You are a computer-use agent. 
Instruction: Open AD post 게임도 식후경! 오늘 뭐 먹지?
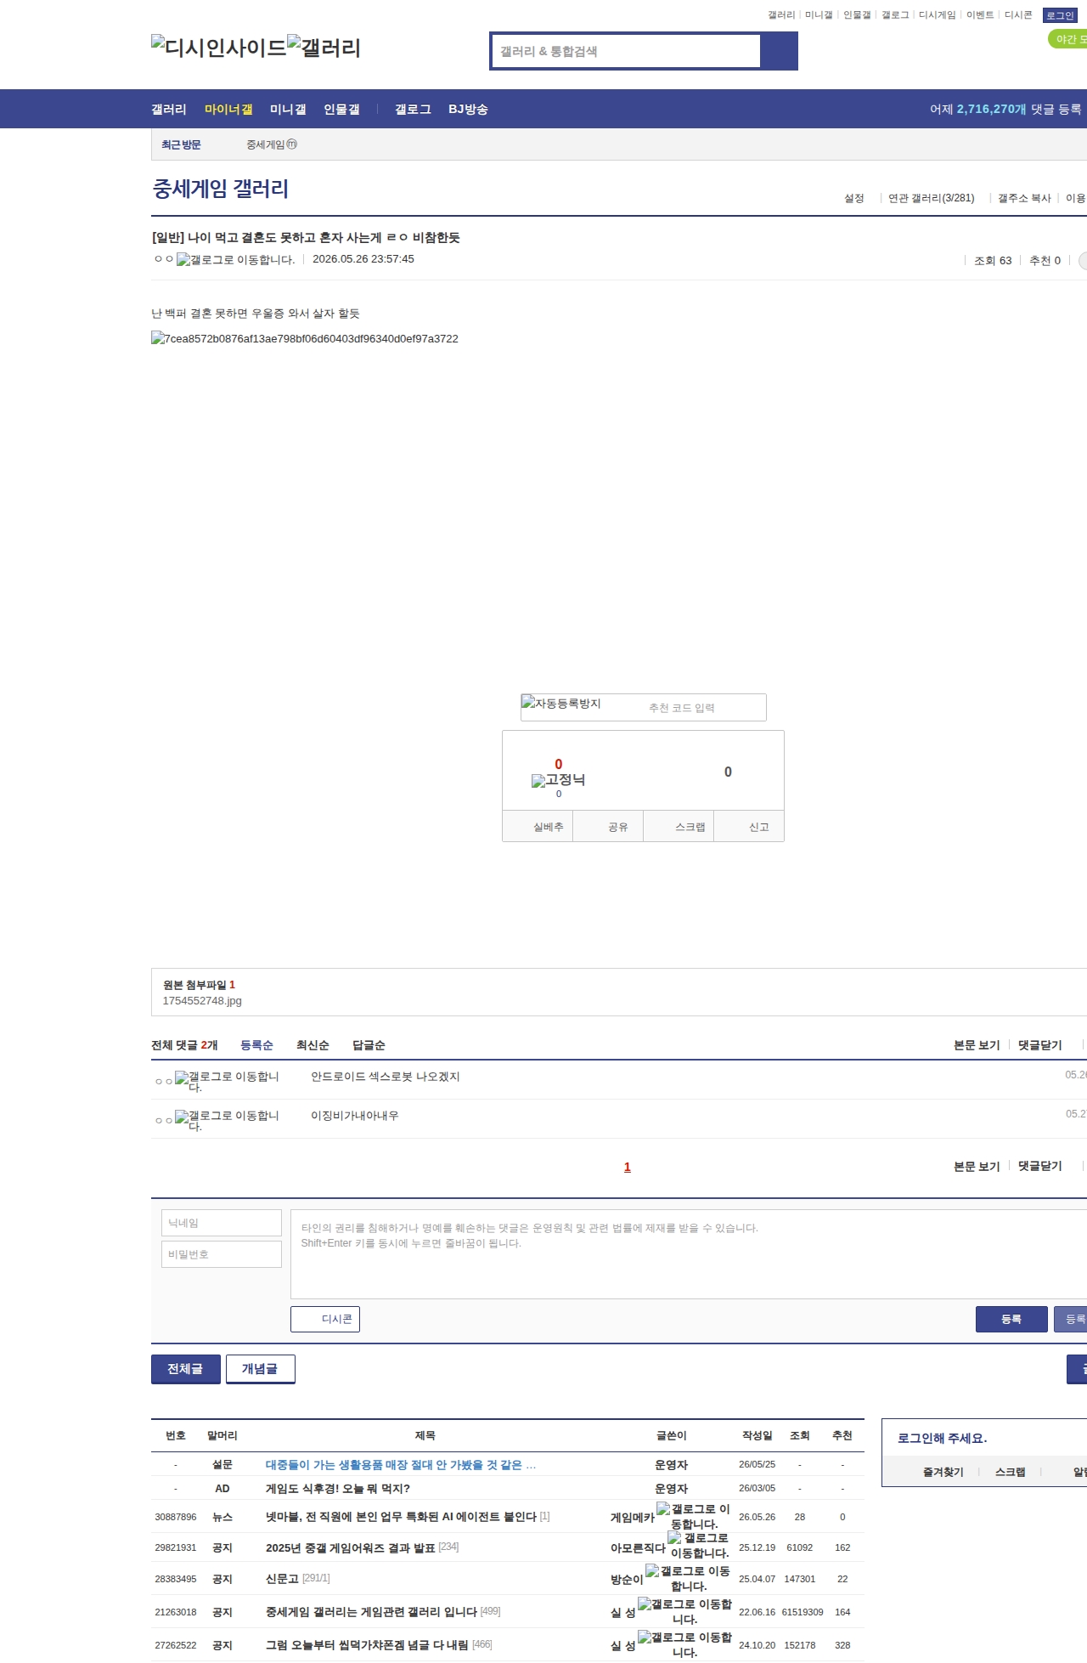pos(338,1489)
